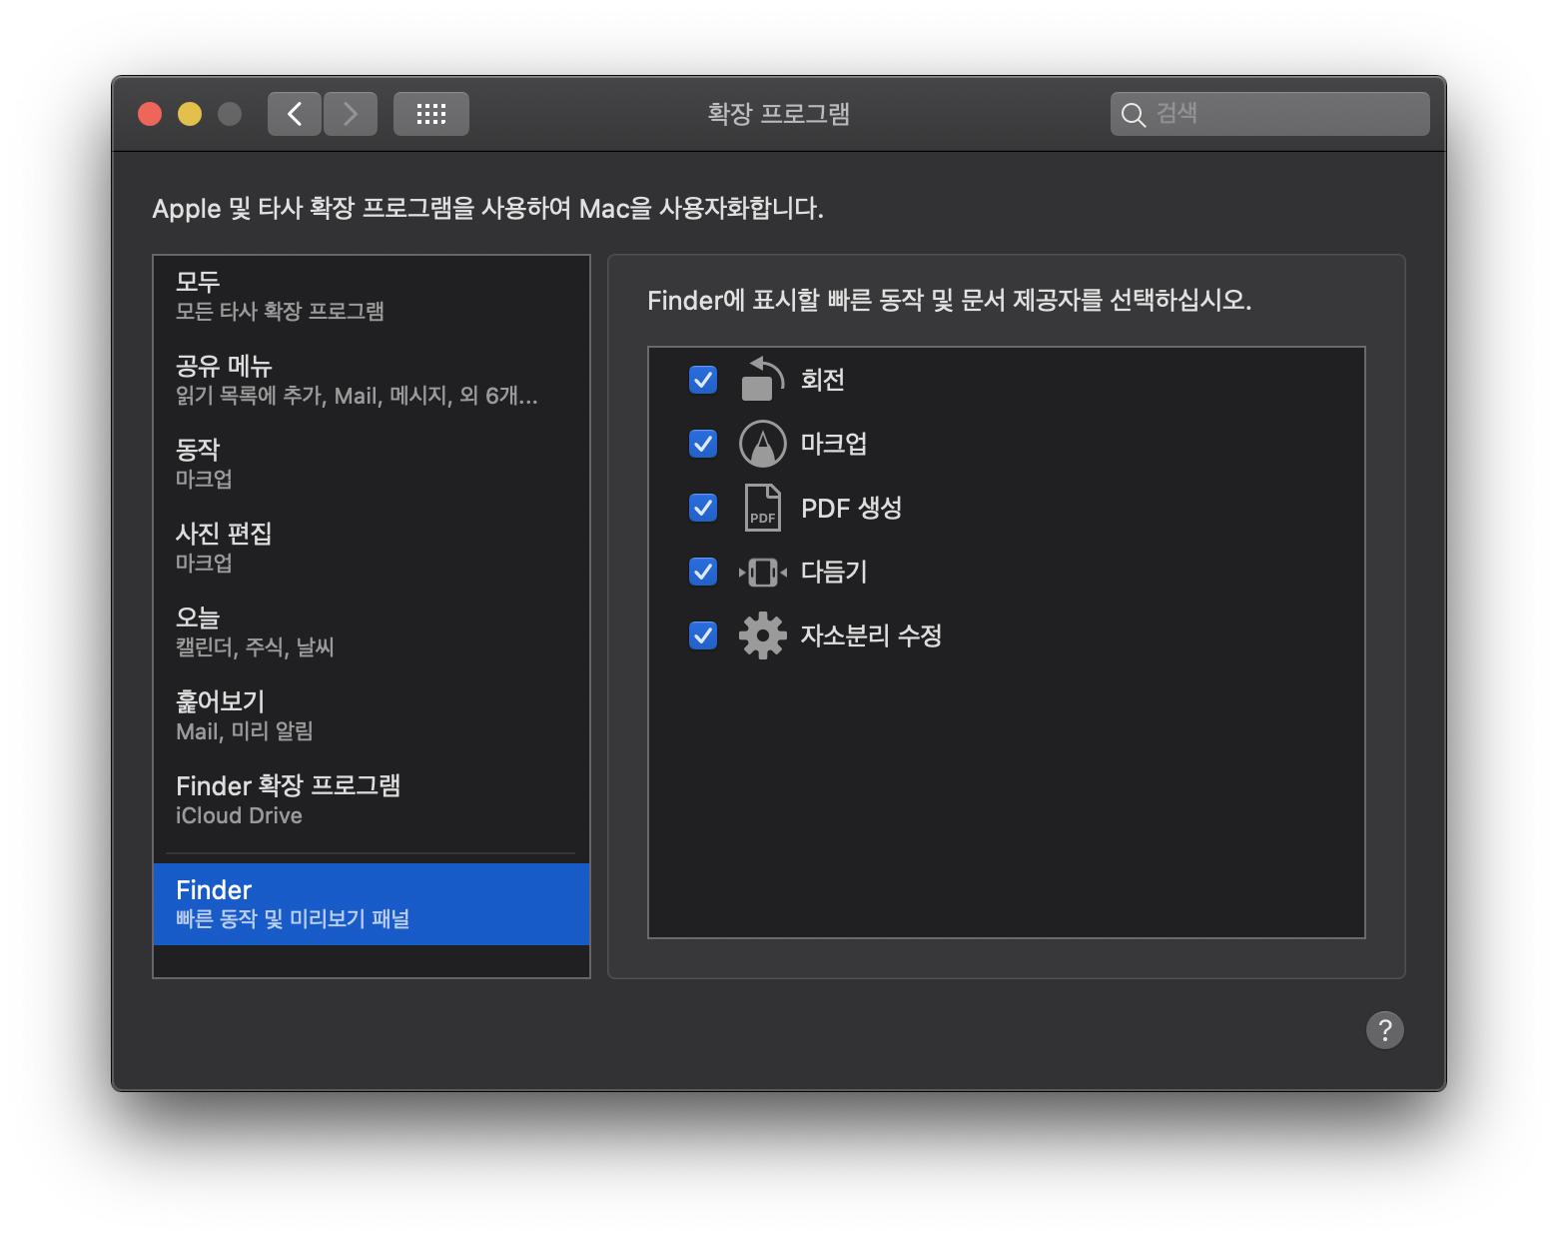Open the 동작 category

click(372, 464)
